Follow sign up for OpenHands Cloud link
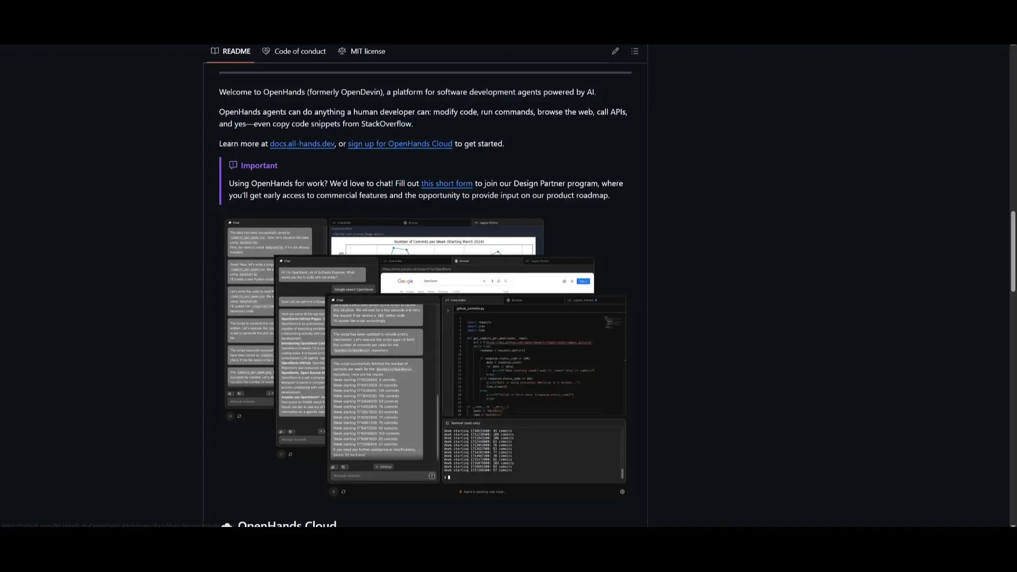Image resolution: width=1017 pixels, height=572 pixels. (x=400, y=144)
